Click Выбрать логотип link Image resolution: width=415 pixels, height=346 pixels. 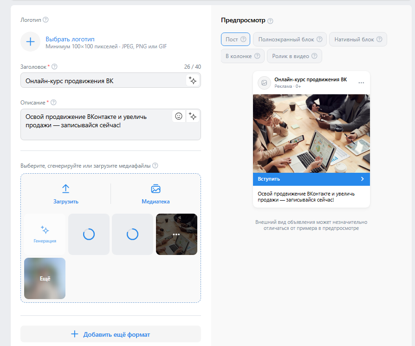(70, 39)
